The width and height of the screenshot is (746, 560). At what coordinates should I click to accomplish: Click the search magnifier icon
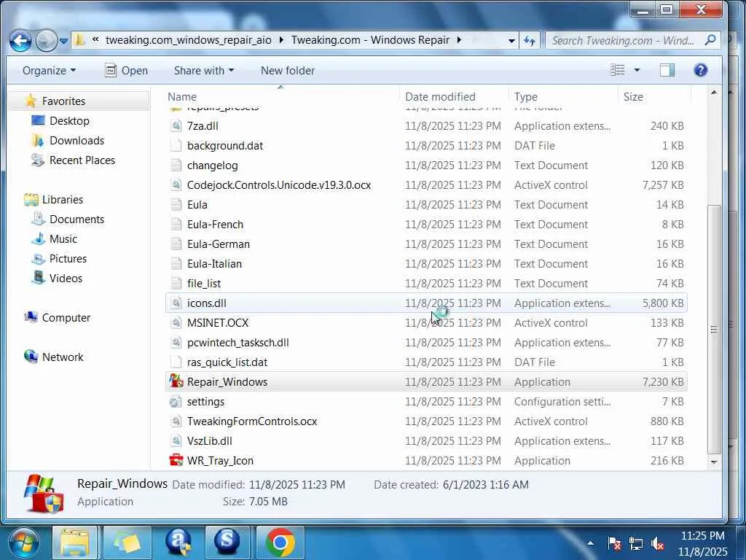pos(710,40)
